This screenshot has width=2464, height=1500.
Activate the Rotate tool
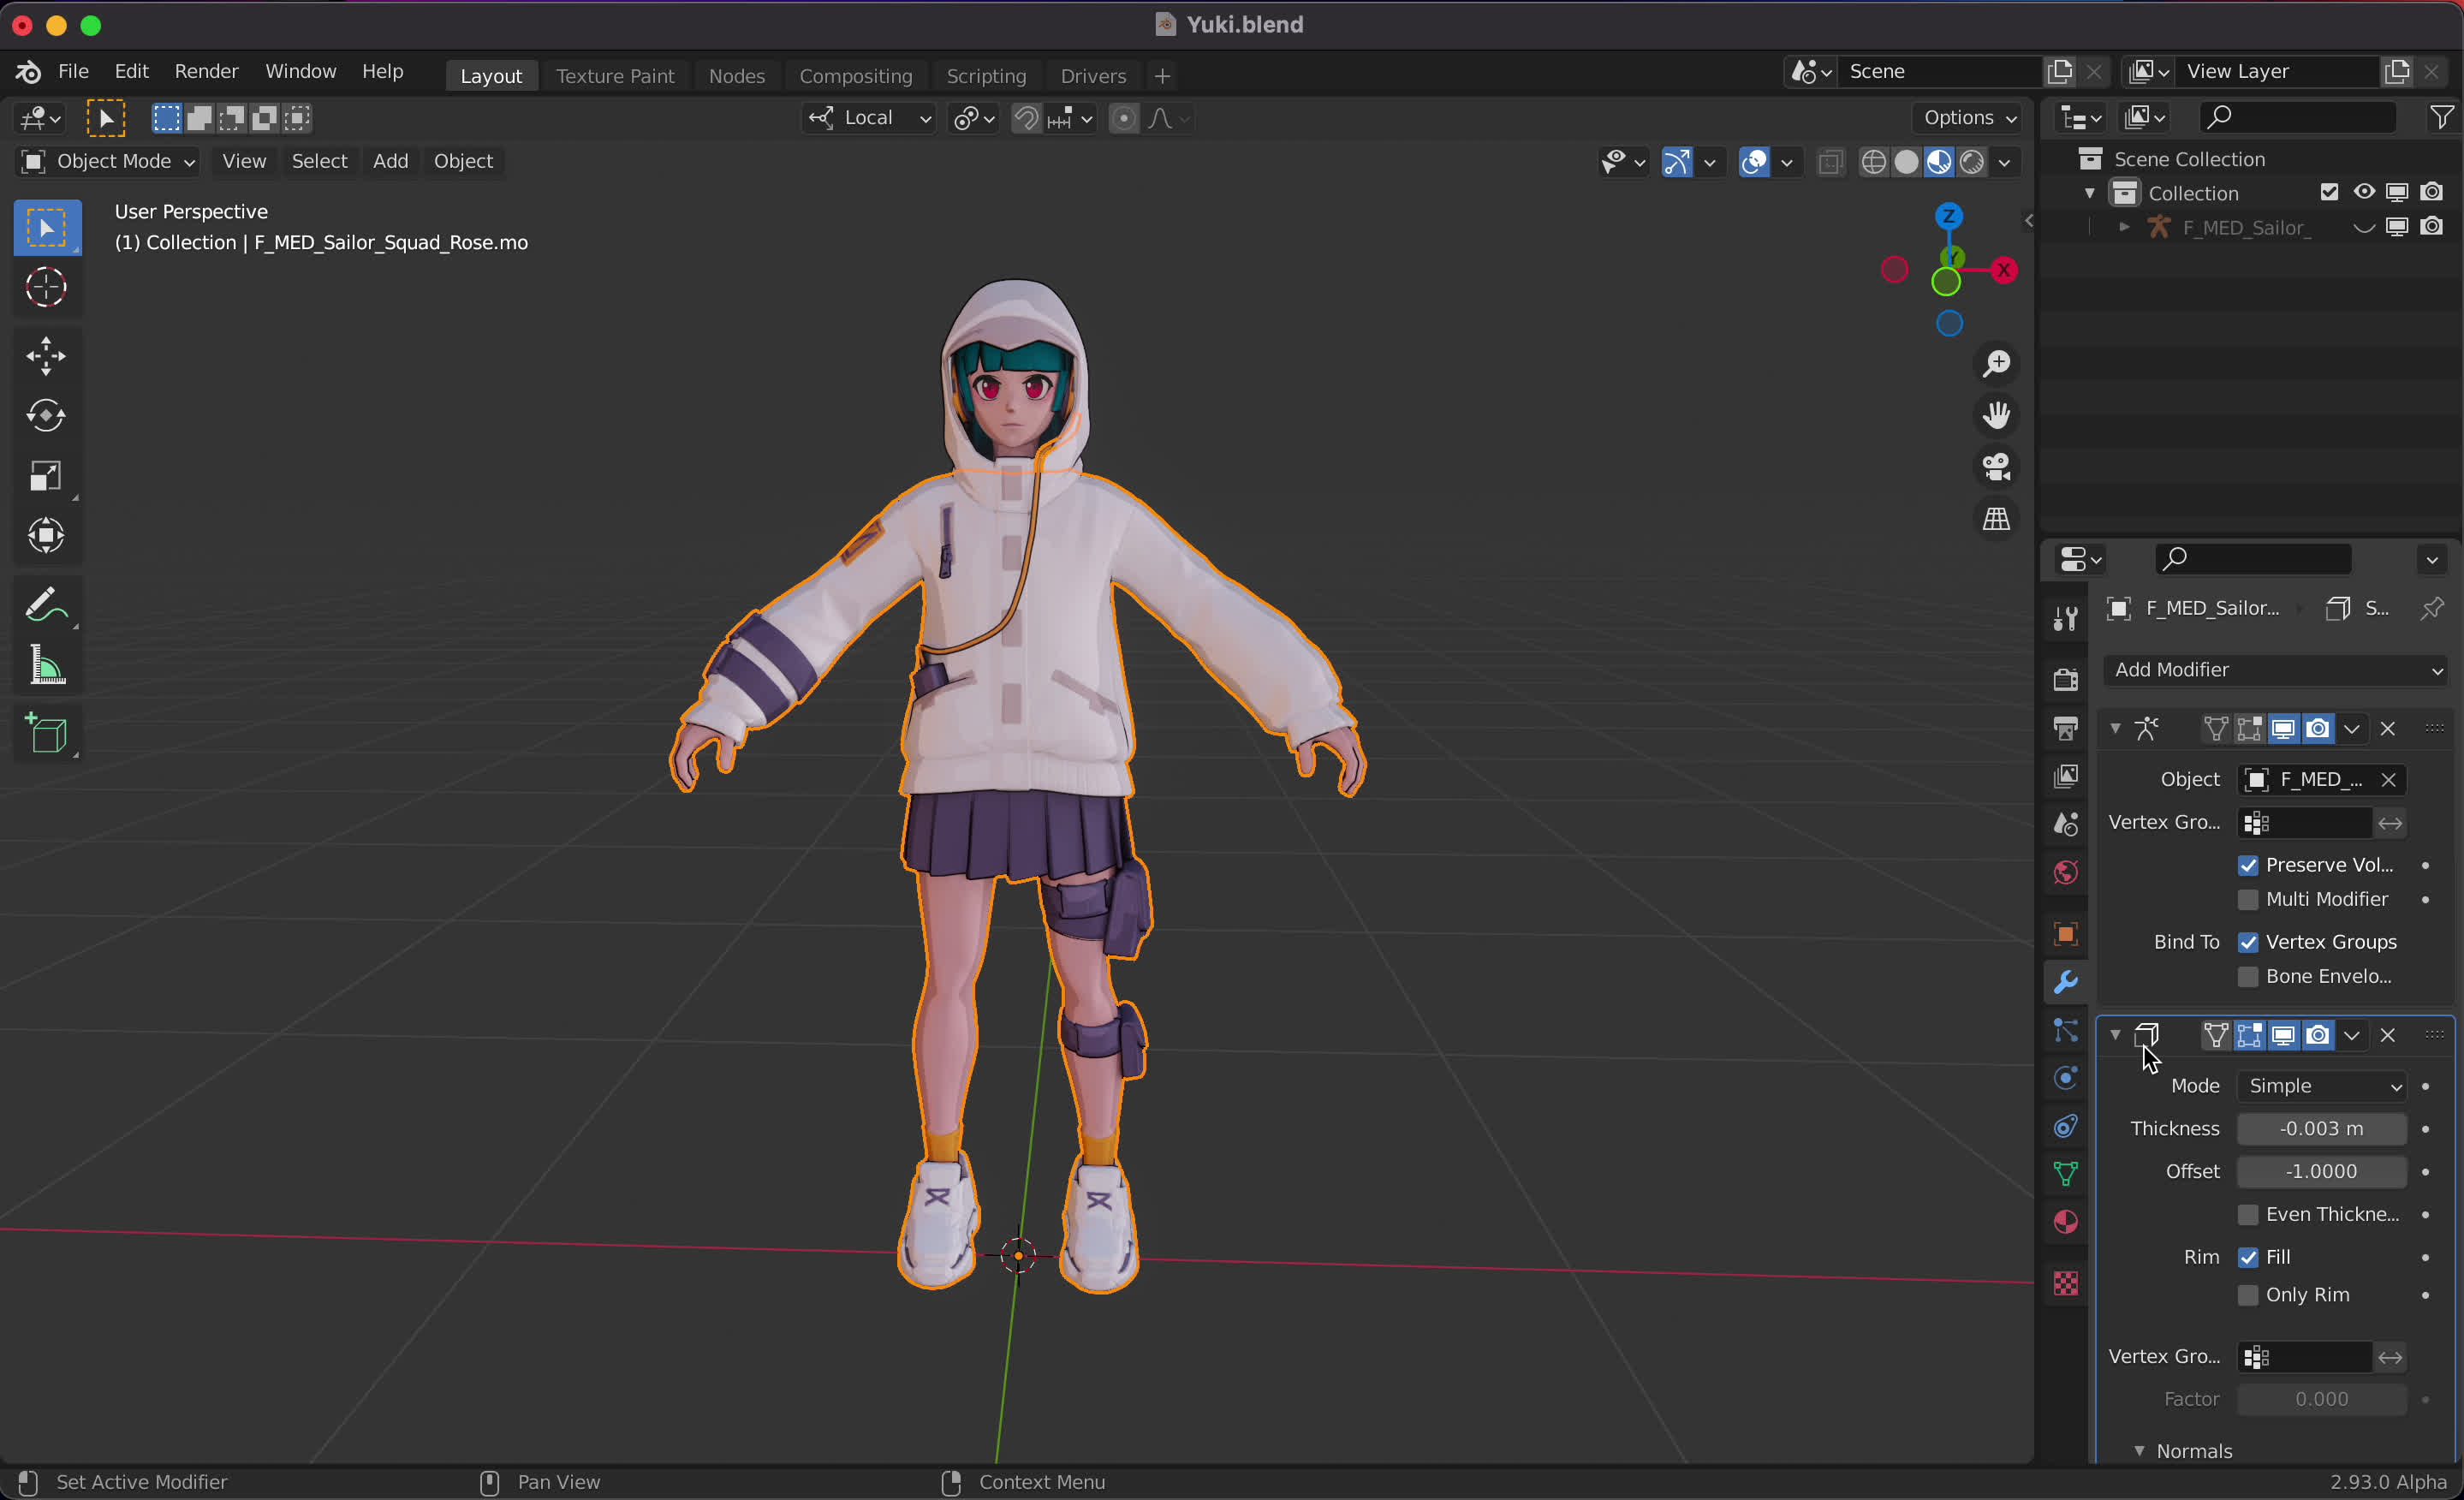click(x=46, y=416)
